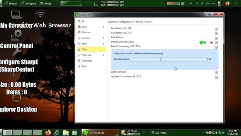This screenshot has width=241, height=136.
Task: Click the Blend Amount slider handle
Action: [161, 59]
